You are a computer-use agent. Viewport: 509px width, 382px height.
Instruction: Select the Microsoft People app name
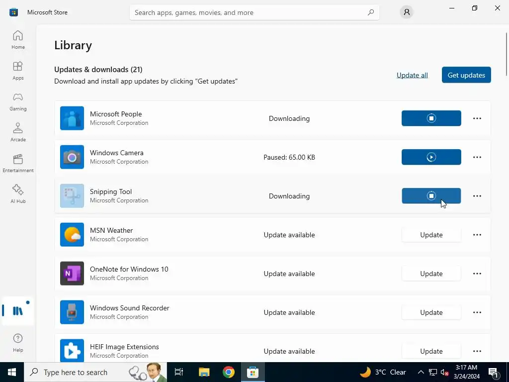tap(116, 114)
